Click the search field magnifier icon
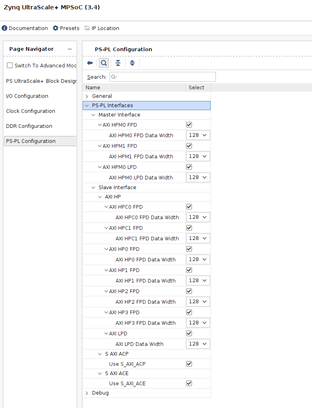 tap(114, 77)
